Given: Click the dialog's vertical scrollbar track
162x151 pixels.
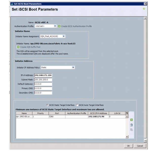Looking at the screenshot, I should (145, 79).
